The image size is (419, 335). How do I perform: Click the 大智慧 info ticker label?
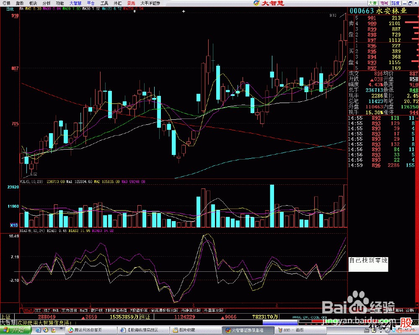point(8,322)
